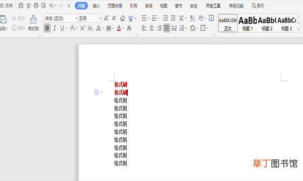Click the Save icon in quick access toolbar
The height and width of the screenshot is (181, 303).
pyautogui.click(x=21, y=6)
